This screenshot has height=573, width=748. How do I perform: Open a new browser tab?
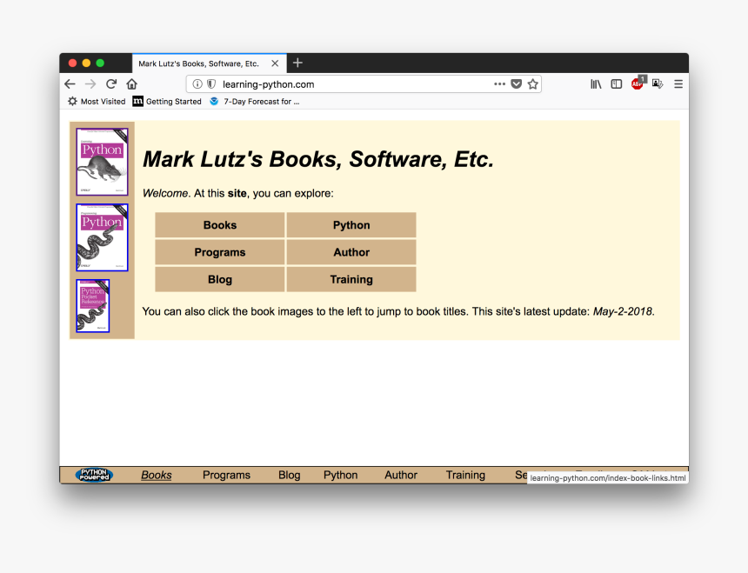point(297,63)
